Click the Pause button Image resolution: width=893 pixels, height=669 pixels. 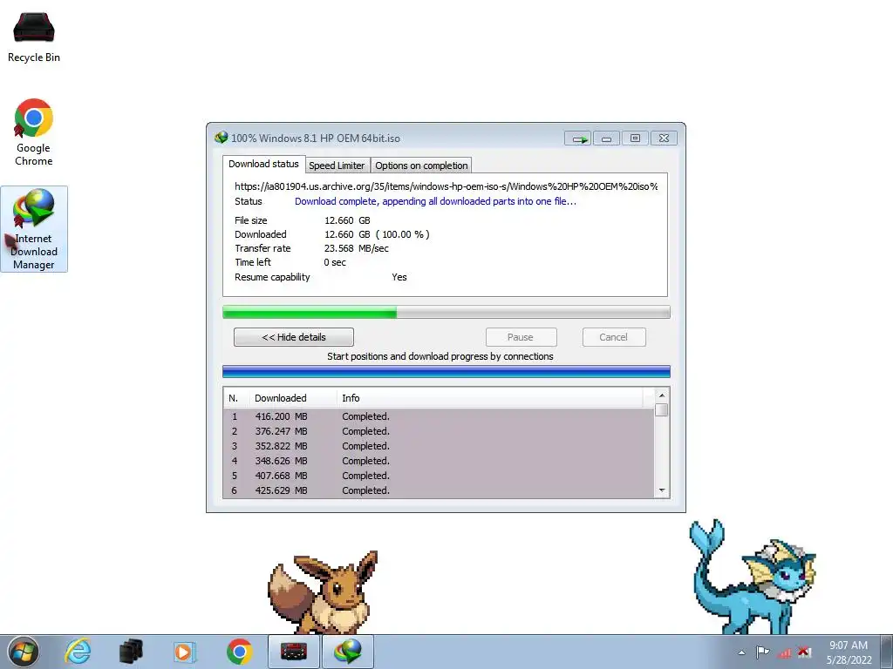click(x=521, y=337)
